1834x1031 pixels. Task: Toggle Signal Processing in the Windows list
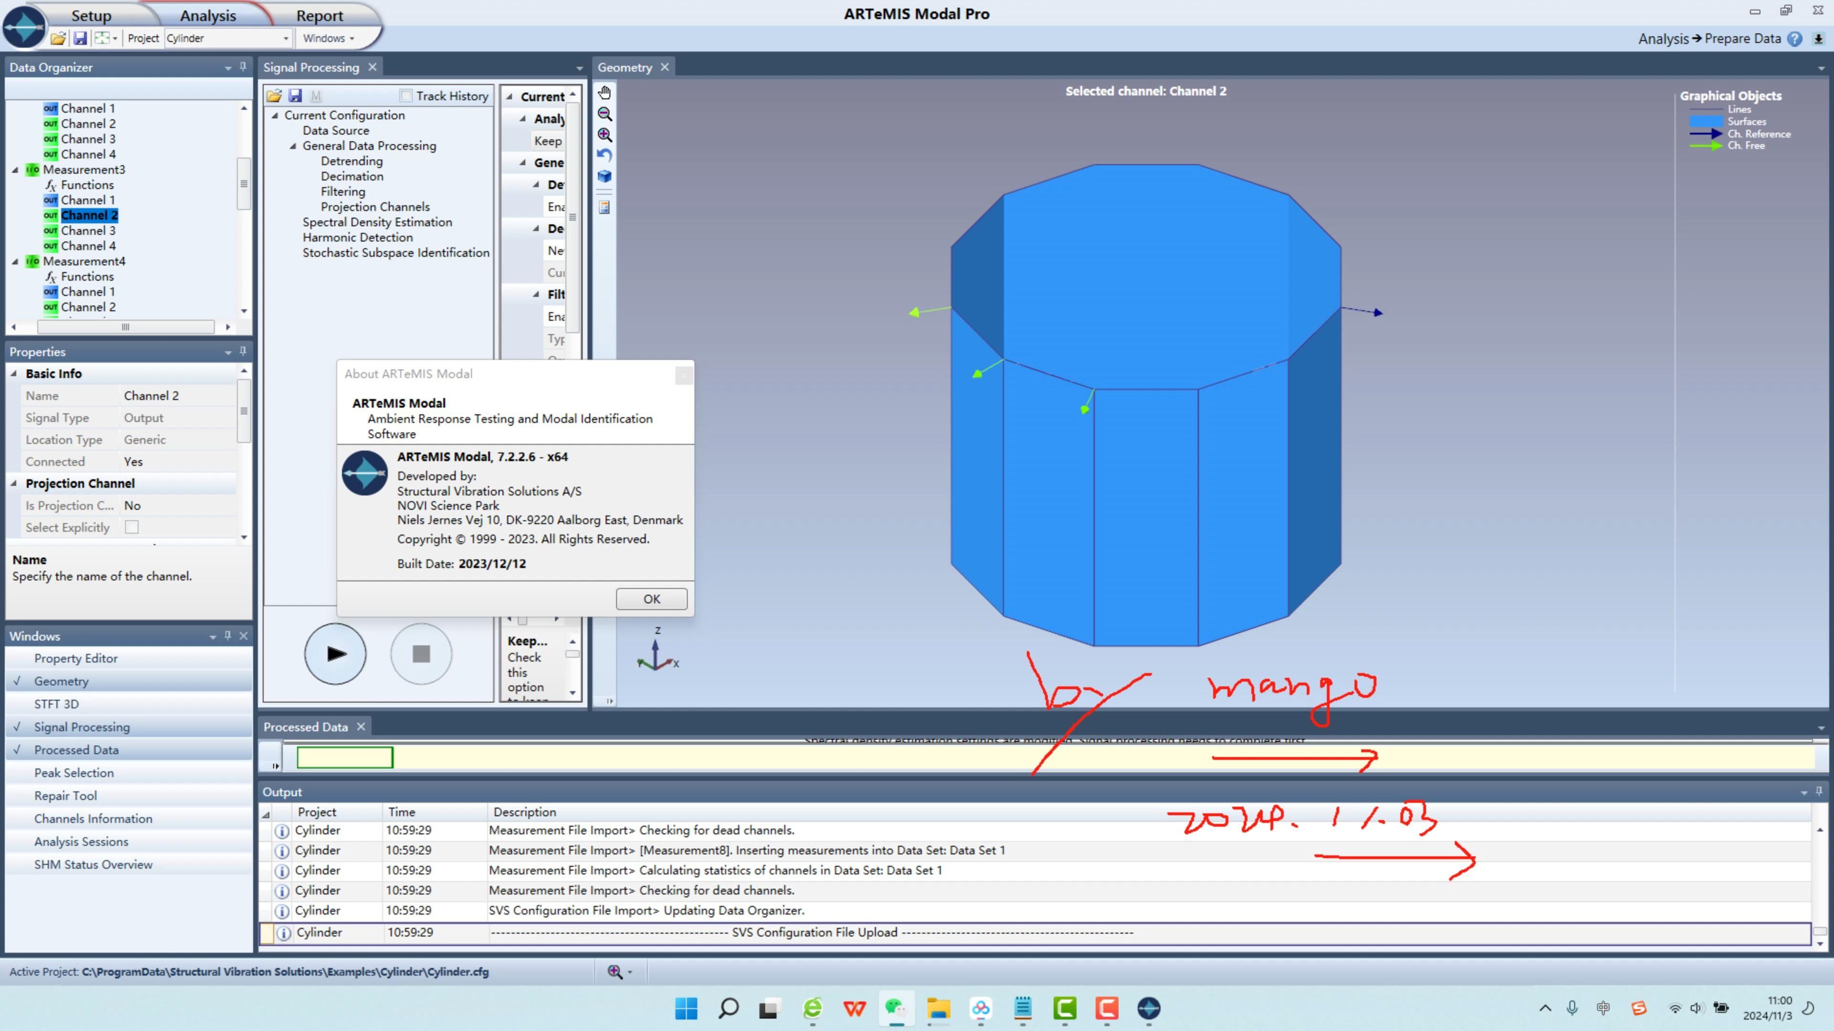tap(129, 726)
